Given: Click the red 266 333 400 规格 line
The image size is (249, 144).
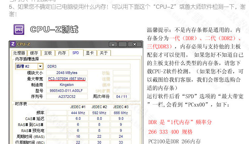Looking at the screenshot, I should coord(170,132).
